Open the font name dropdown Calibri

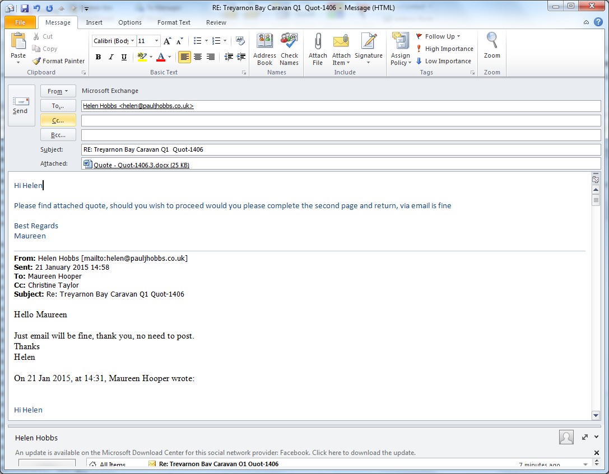(x=132, y=41)
